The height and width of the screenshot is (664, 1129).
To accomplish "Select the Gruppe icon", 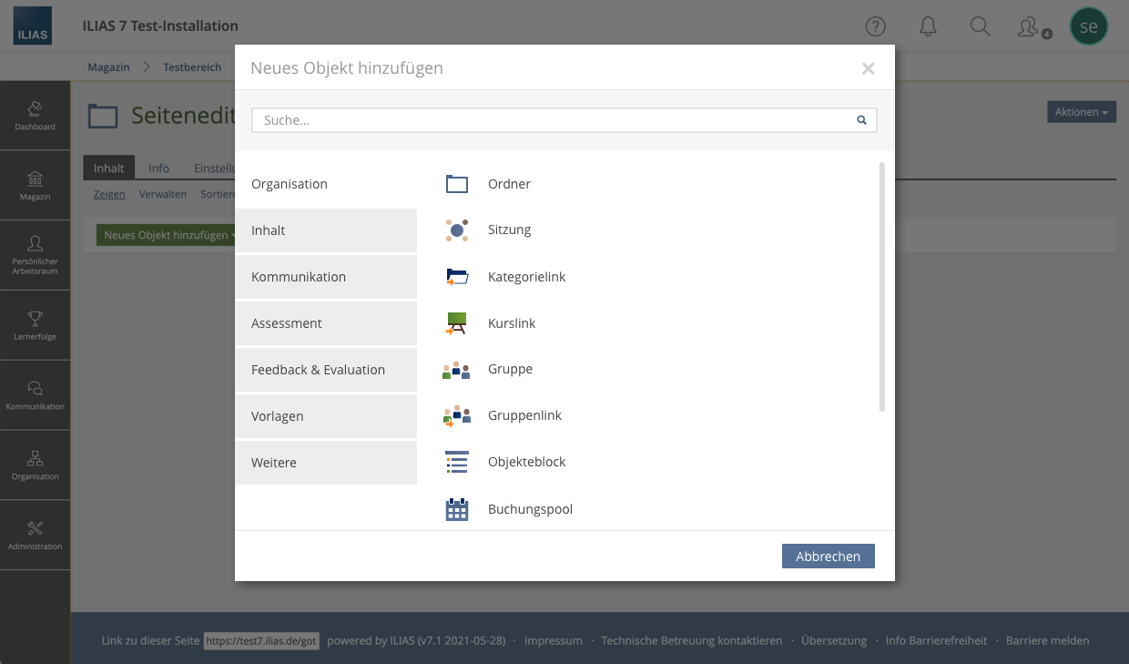I will (456, 369).
